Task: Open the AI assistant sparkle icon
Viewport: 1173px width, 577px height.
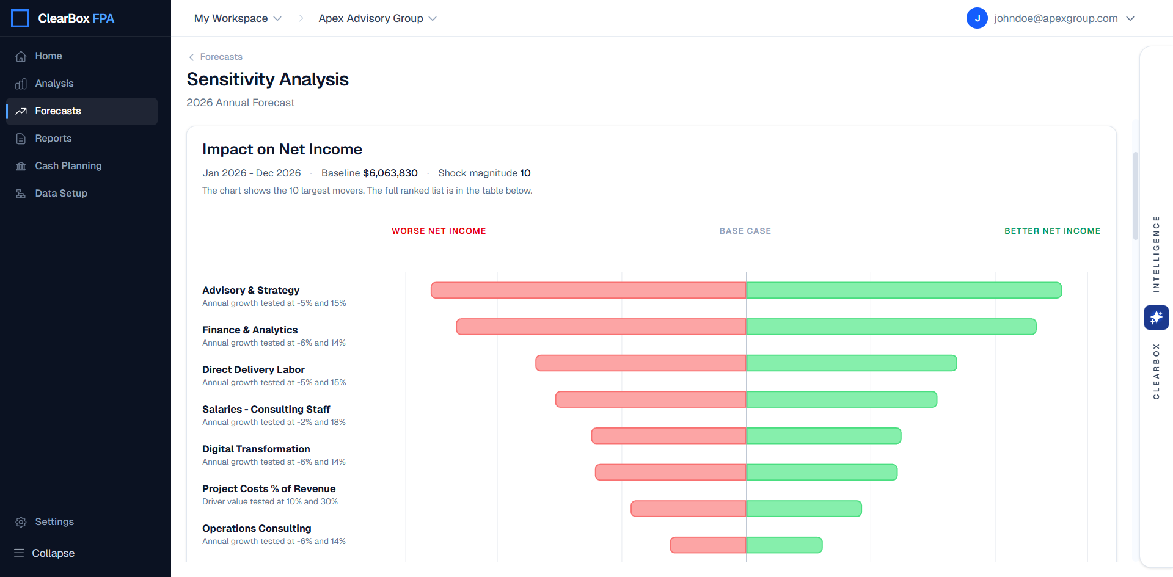Action: 1156,318
